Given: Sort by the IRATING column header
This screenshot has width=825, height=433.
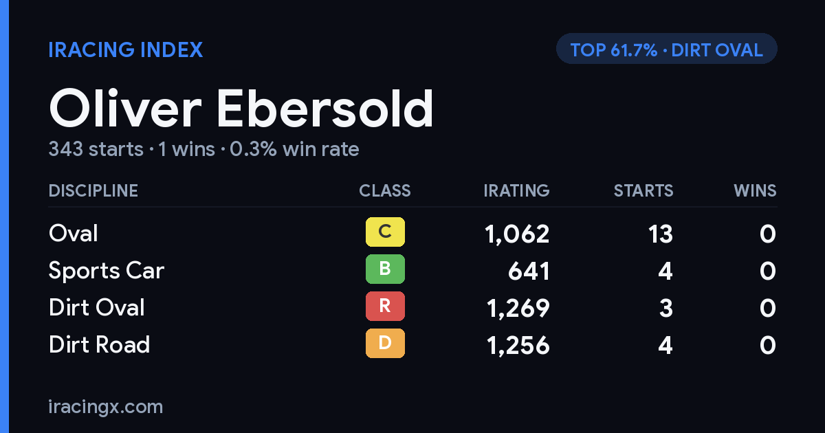Looking at the screenshot, I should coord(516,190).
